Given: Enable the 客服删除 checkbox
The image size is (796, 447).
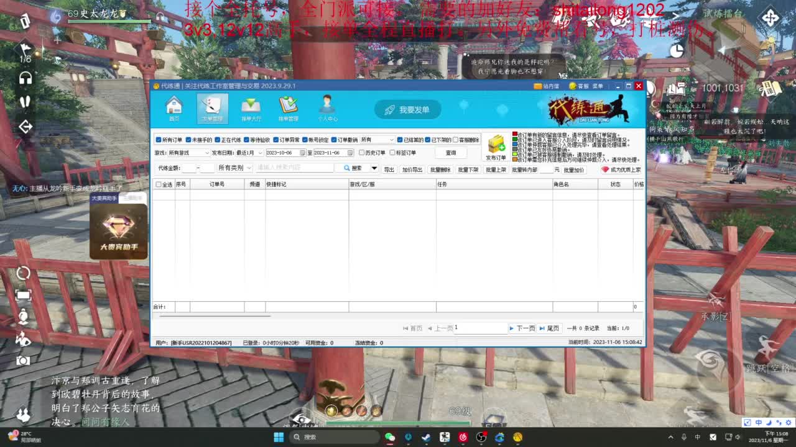Looking at the screenshot, I should pos(456,140).
